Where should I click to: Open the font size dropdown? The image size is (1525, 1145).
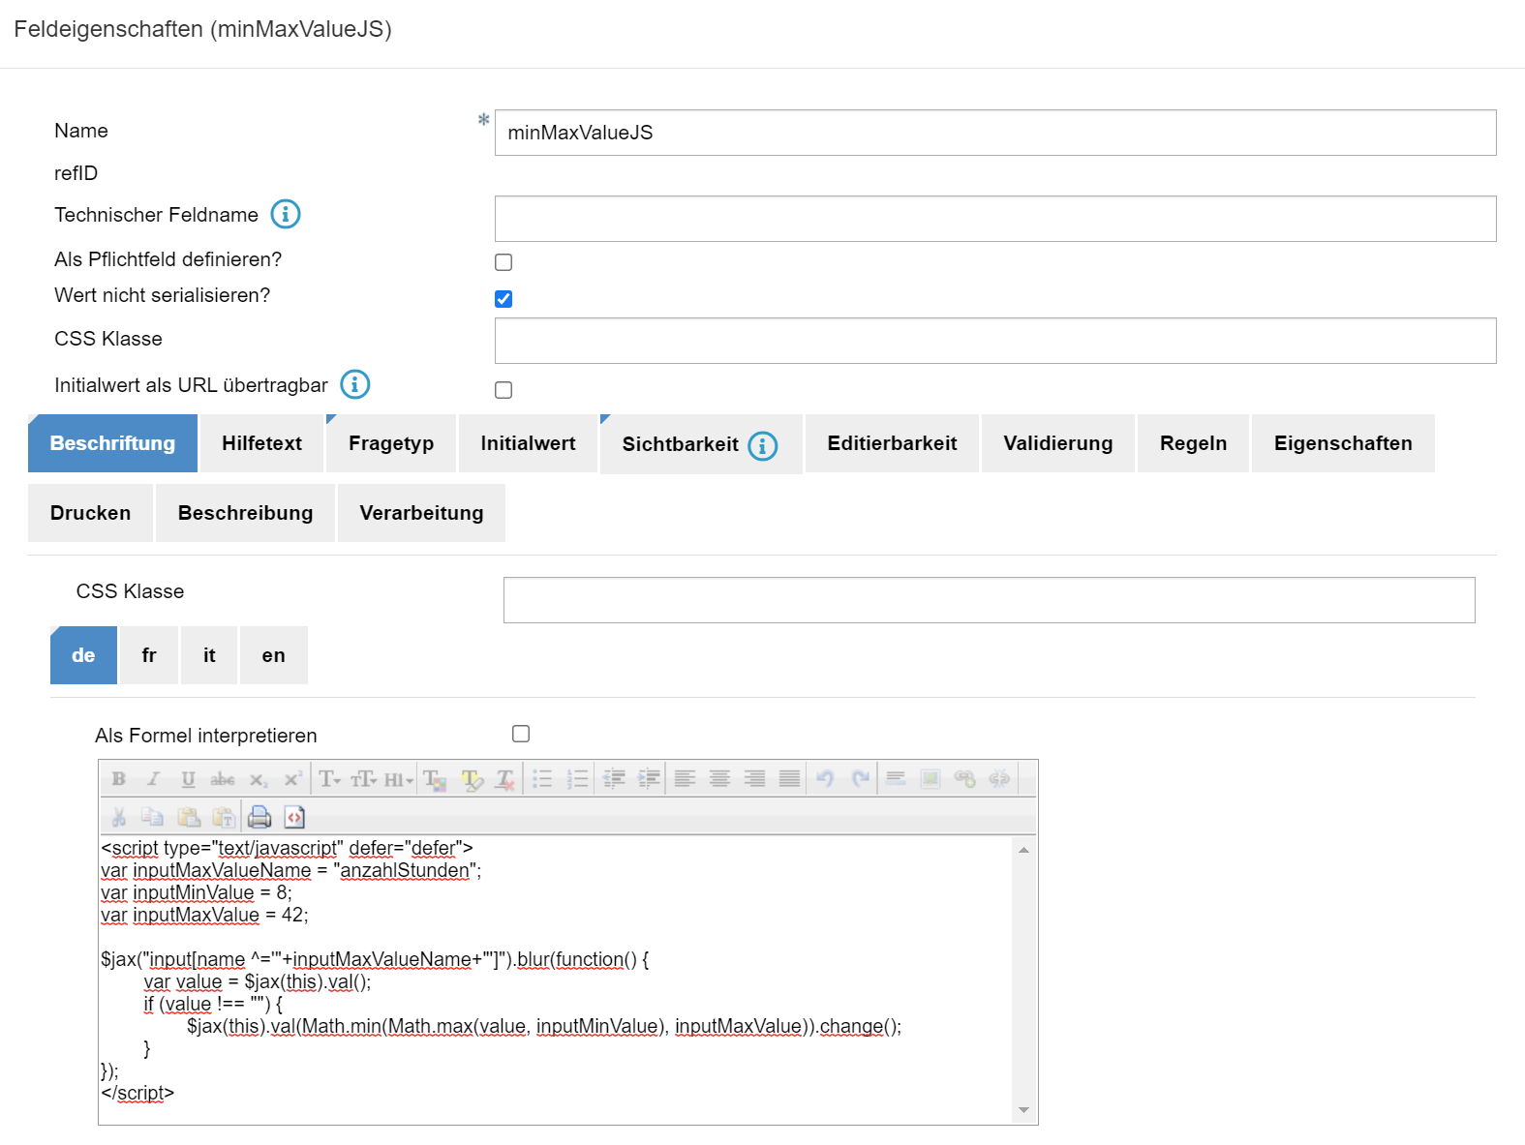point(364,779)
